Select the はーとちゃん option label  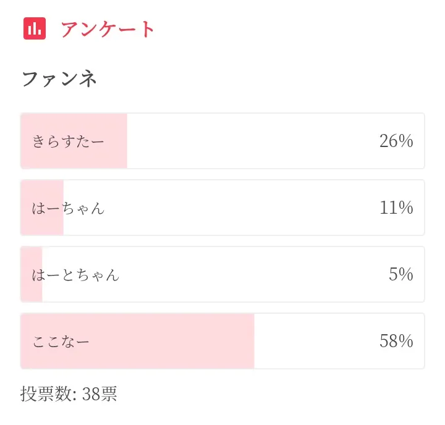point(75,275)
